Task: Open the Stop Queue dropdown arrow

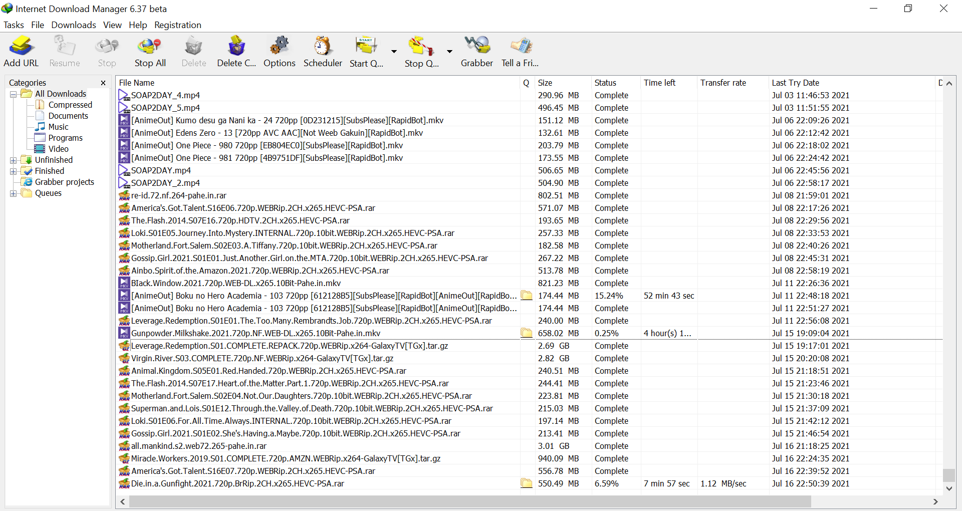Action: 449,51
